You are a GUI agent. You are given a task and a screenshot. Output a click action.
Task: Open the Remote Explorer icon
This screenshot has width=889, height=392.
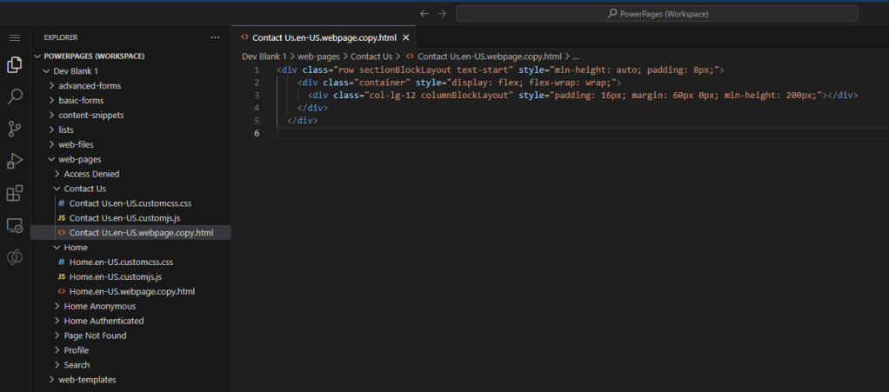point(14,225)
